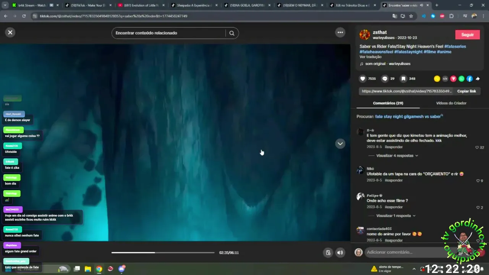Switch to brkk Stream tab

(32, 5)
